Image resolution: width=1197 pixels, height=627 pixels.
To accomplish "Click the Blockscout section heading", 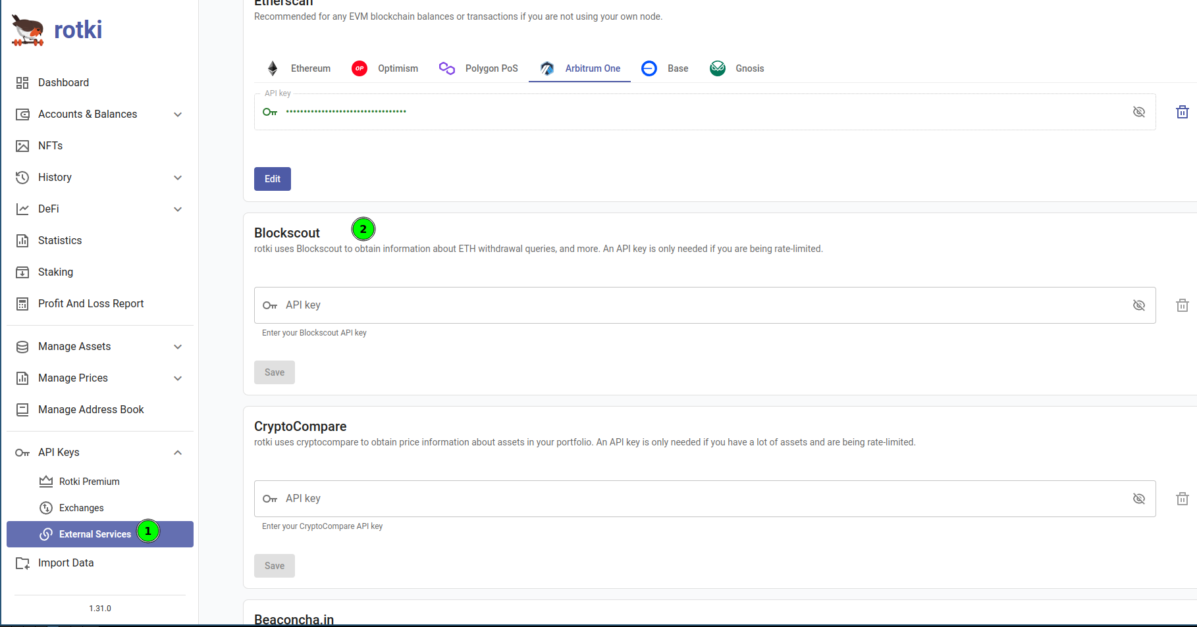I will click(x=287, y=233).
